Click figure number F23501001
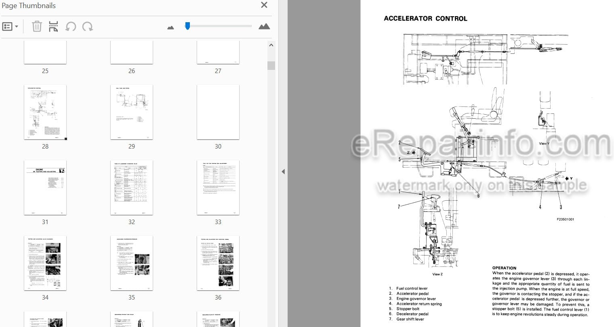This screenshot has height=327, width=614. pyautogui.click(x=565, y=219)
